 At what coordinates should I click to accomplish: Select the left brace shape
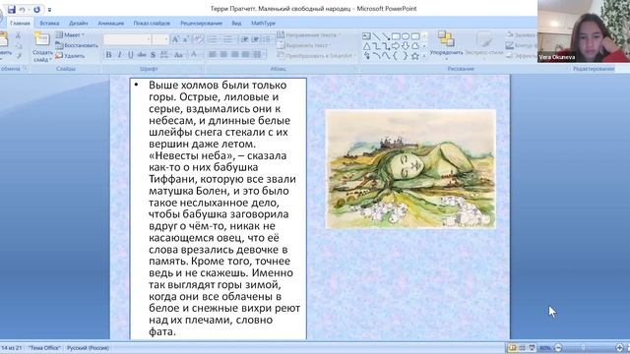click(x=396, y=57)
